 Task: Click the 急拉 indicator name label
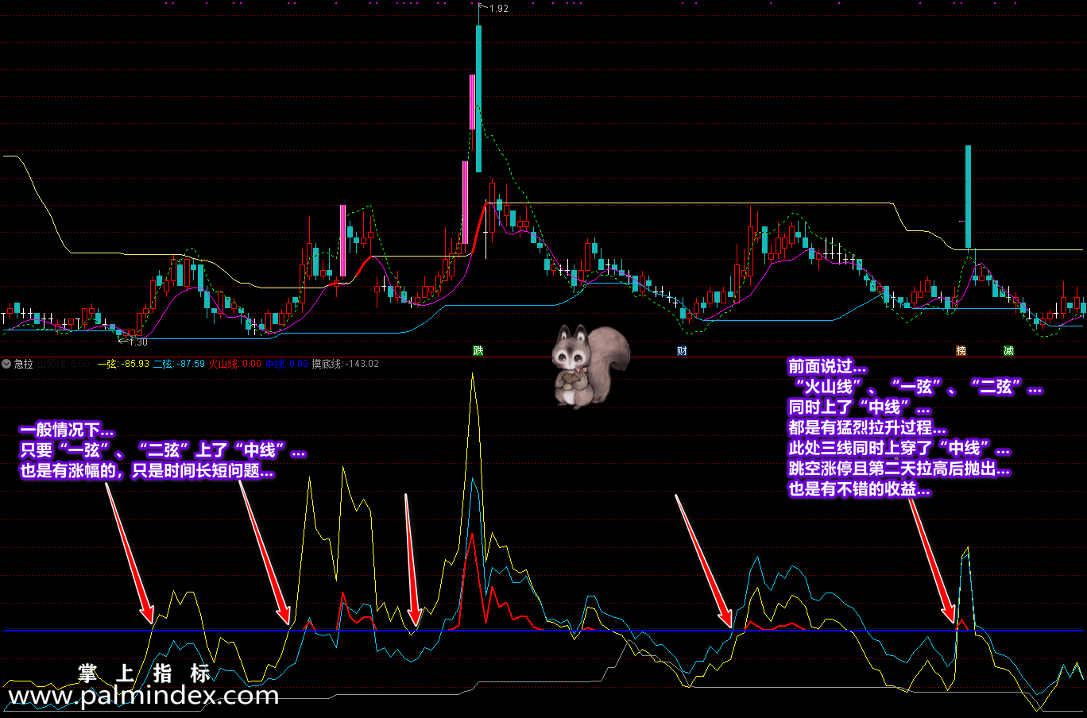(24, 364)
